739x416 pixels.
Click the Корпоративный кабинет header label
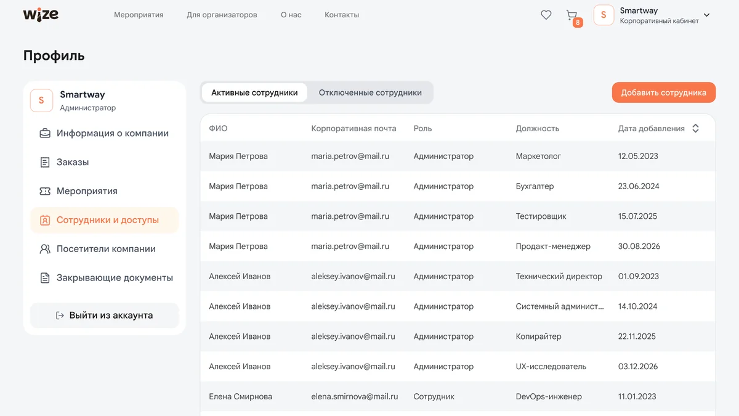coord(659,21)
